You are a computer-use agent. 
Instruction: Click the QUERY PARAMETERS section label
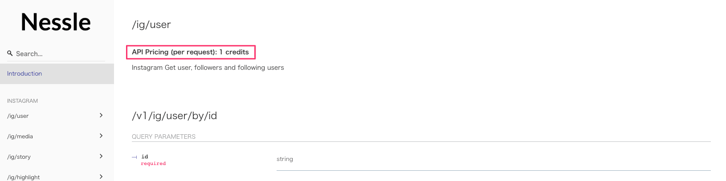[x=163, y=137]
